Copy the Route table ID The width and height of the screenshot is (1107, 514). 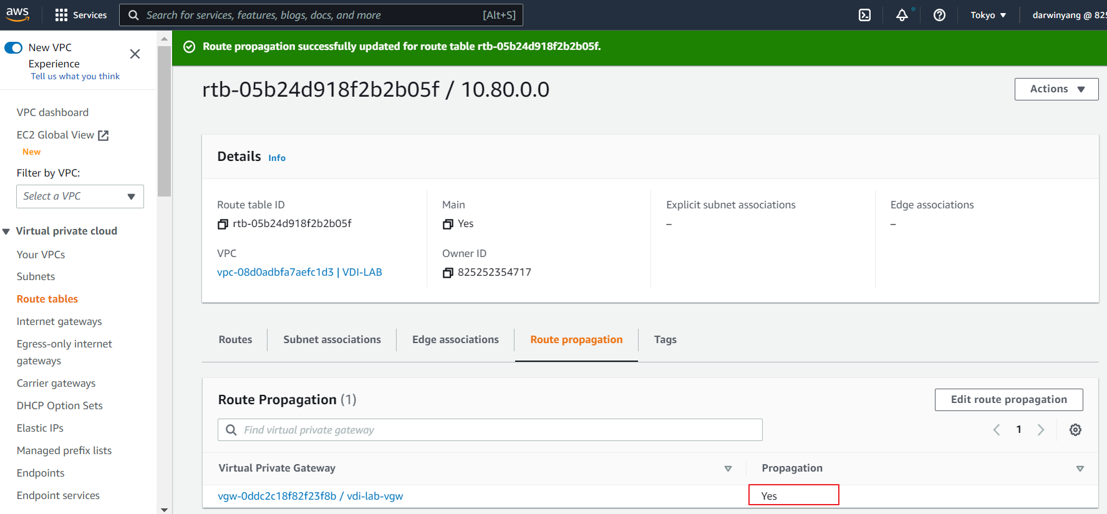(x=223, y=224)
